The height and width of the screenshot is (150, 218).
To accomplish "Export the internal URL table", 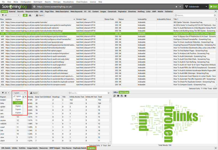I will click(40, 15).
